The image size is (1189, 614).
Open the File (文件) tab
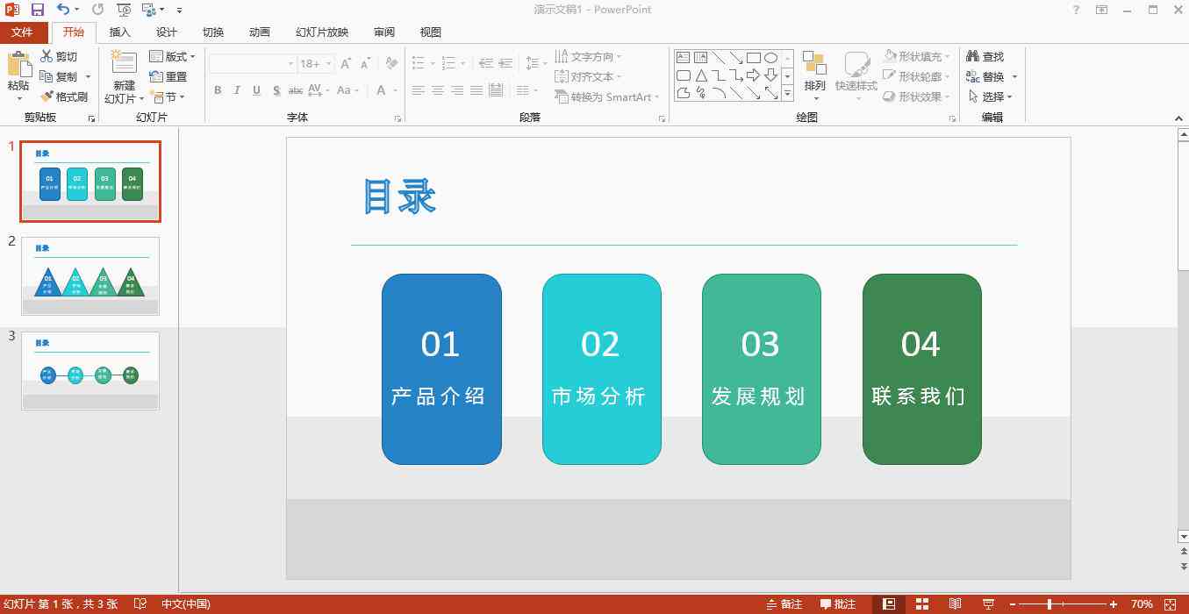point(23,32)
